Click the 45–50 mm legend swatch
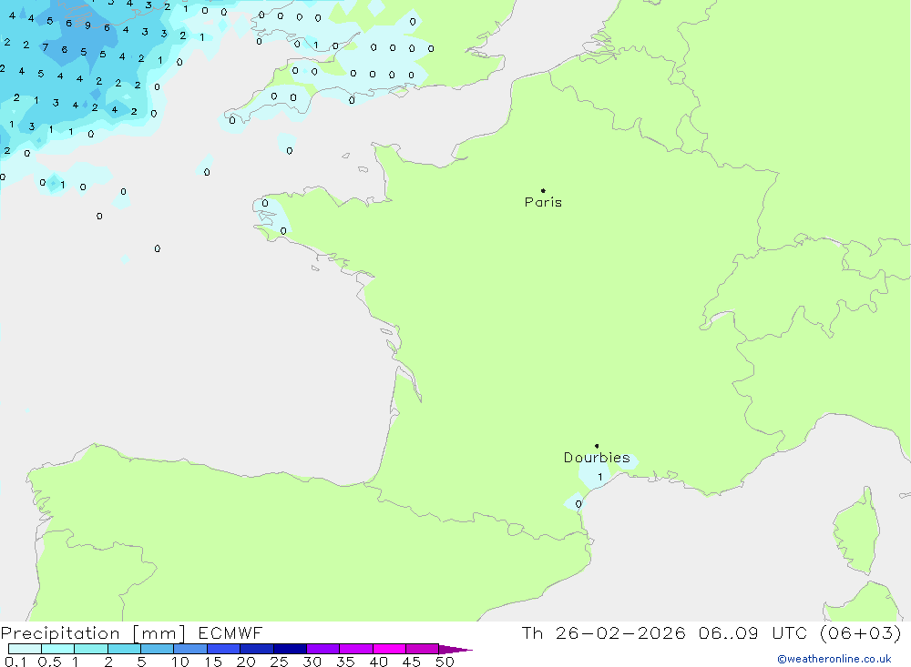The width and height of the screenshot is (911, 667). click(423, 649)
